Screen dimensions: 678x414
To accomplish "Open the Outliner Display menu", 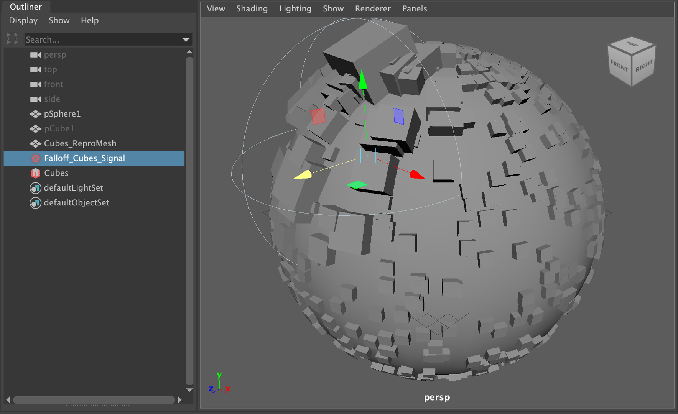I will tap(23, 20).
